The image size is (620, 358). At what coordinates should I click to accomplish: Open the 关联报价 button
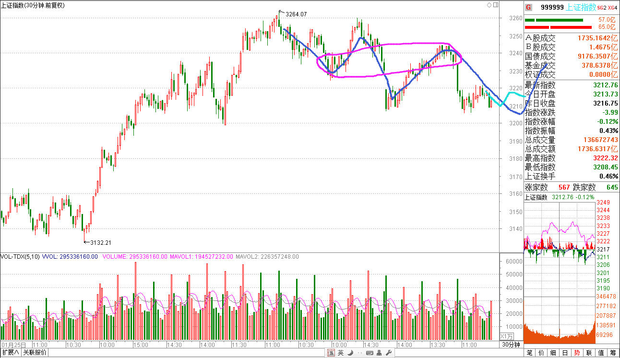(35, 353)
